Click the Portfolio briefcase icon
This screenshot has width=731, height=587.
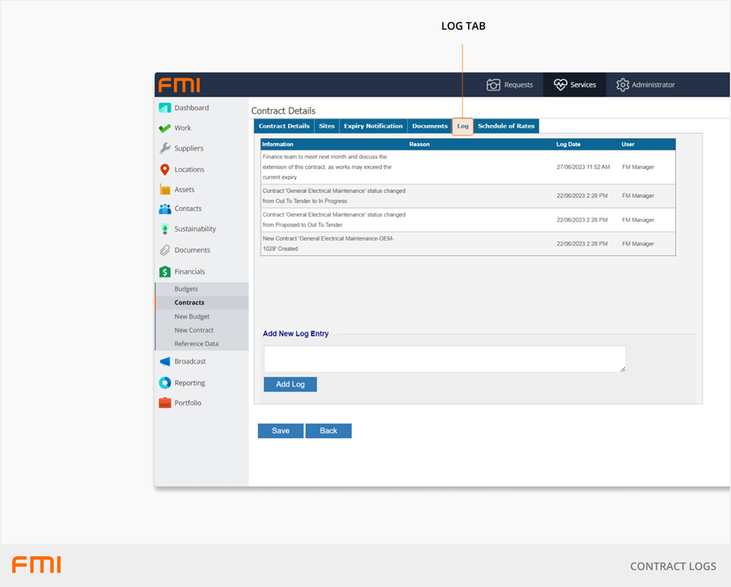[x=165, y=403]
